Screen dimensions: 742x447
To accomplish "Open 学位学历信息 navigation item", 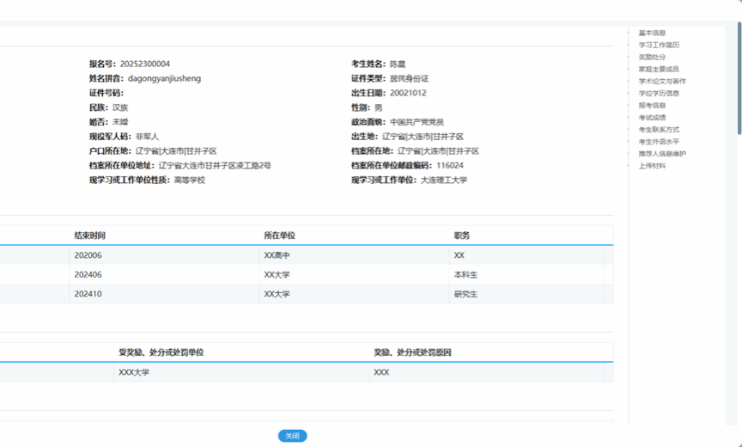I will point(659,93).
